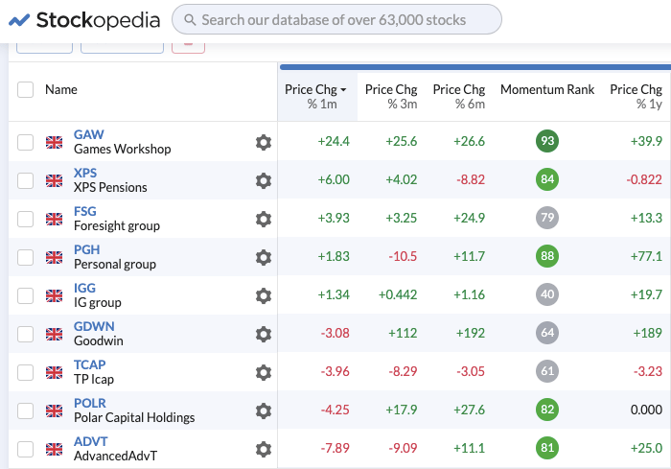The image size is (671, 469).
Task: Open the gear menu for Personal group
Action: coord(264,257)
